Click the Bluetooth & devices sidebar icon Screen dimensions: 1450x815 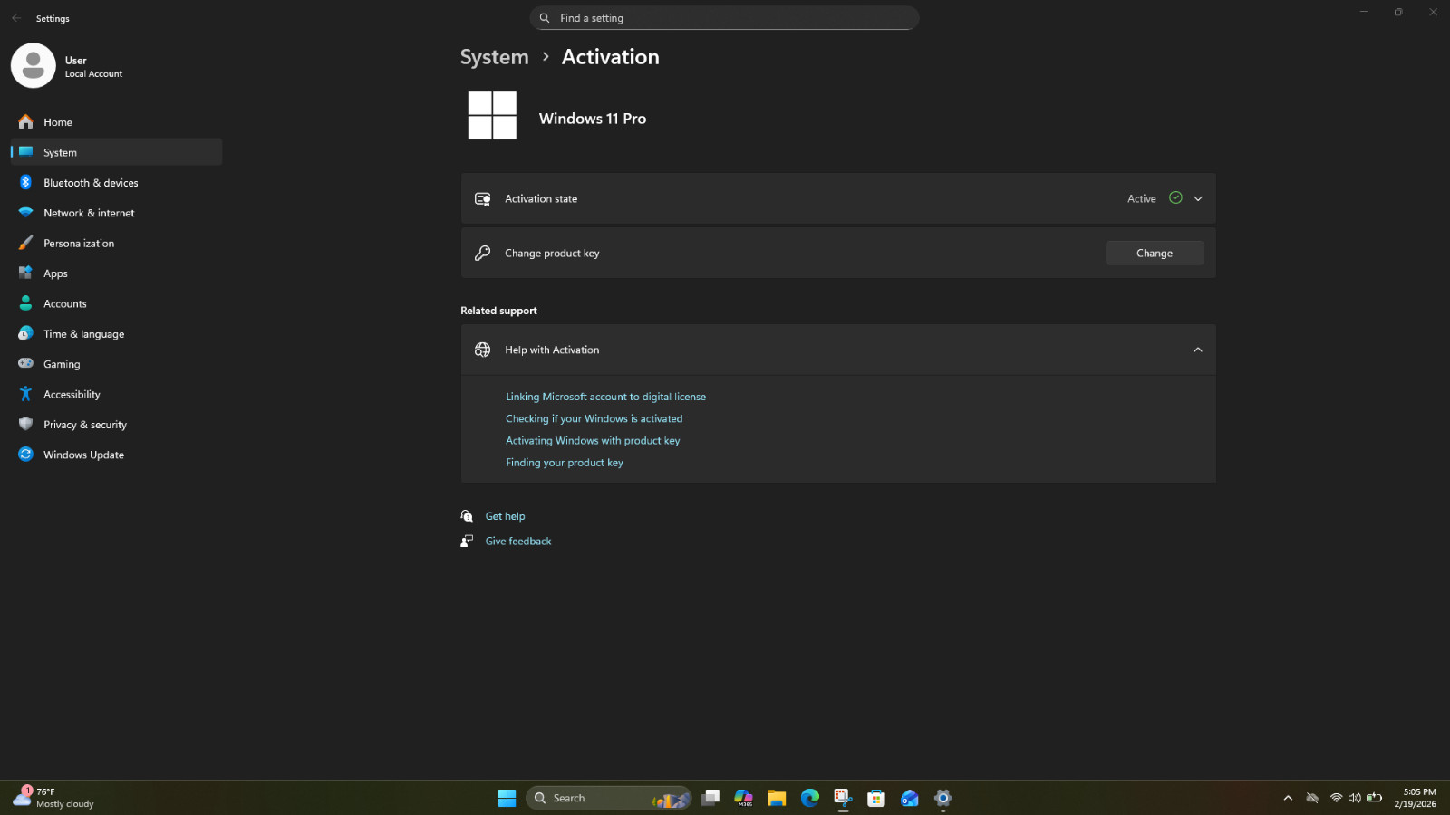coord(25,182)
